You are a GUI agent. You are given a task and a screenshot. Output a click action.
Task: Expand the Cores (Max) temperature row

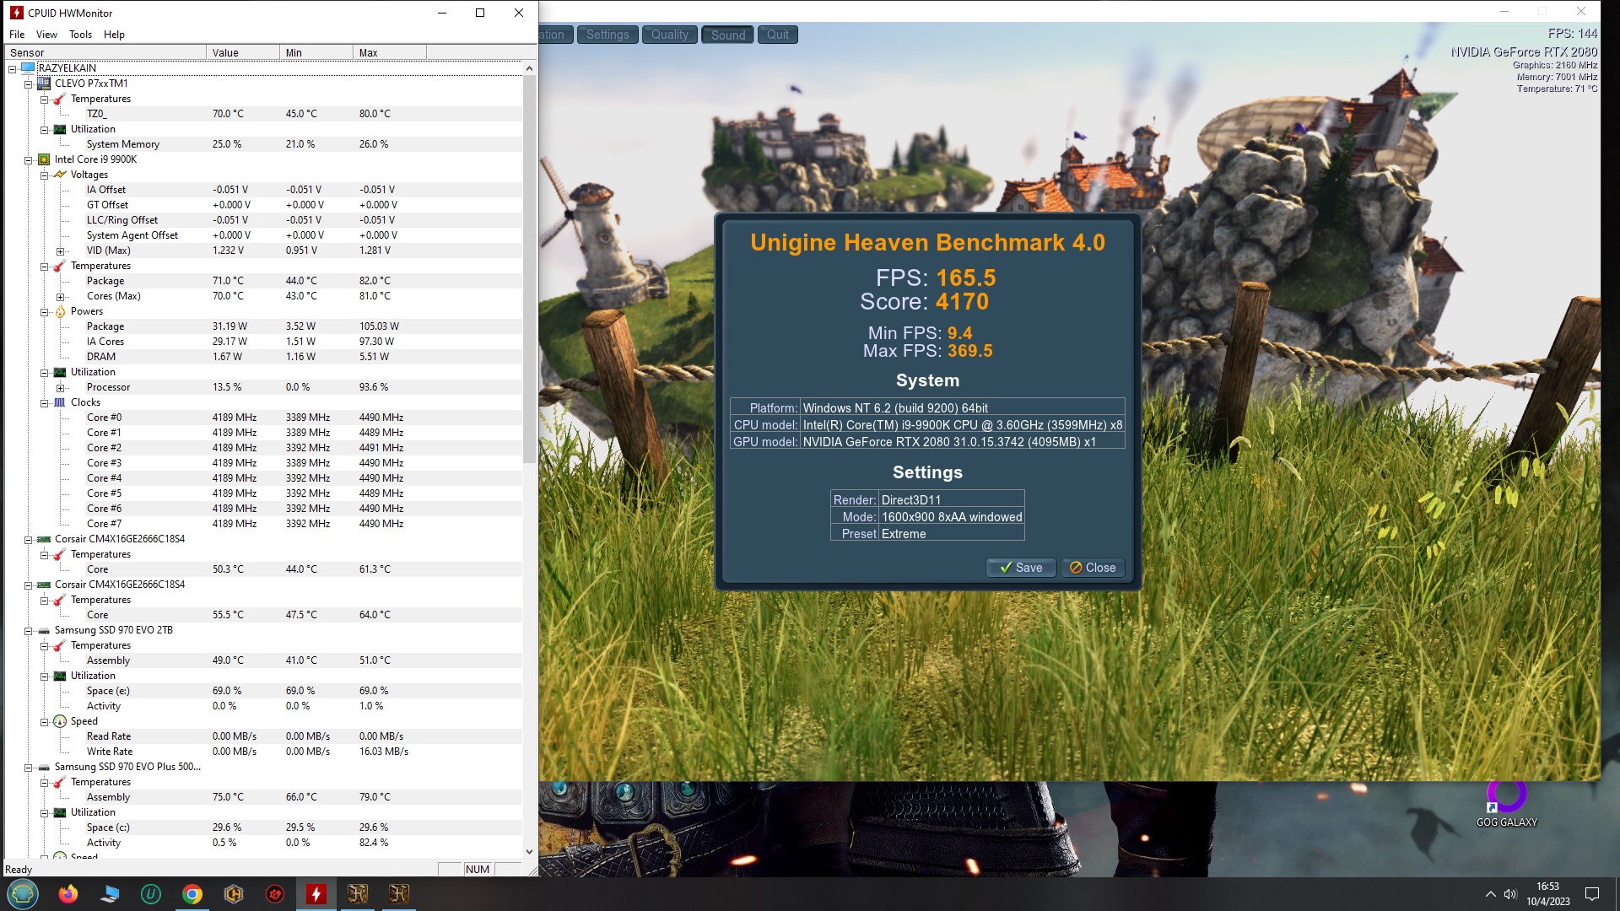60,296
